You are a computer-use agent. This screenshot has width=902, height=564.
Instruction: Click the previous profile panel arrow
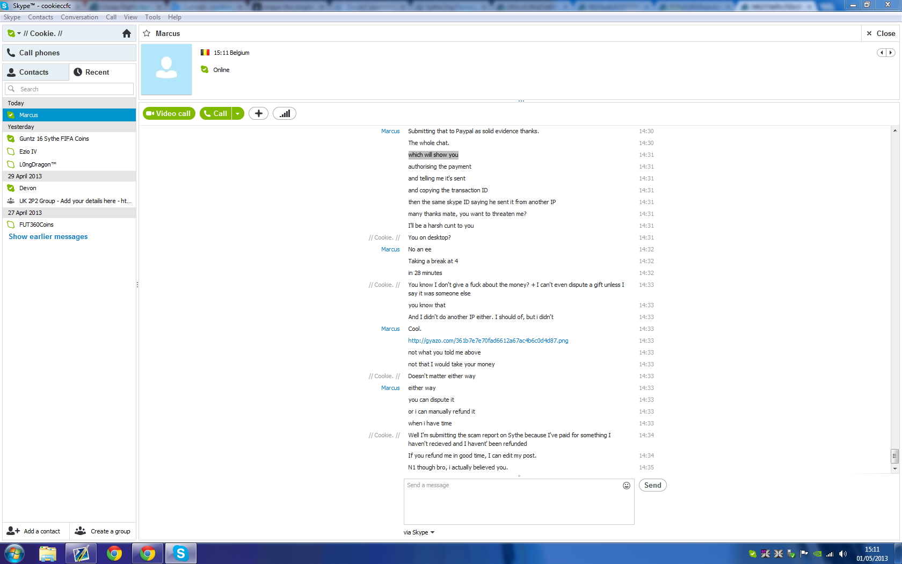(882, 53)
